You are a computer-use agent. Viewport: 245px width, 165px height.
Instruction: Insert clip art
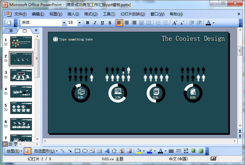click(x=122, y=151)
